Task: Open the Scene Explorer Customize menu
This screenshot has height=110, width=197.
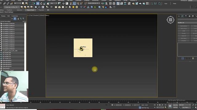Action: [15, 16]
